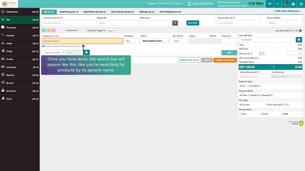Go to Transfer in the sidebar

click(20, 36)
